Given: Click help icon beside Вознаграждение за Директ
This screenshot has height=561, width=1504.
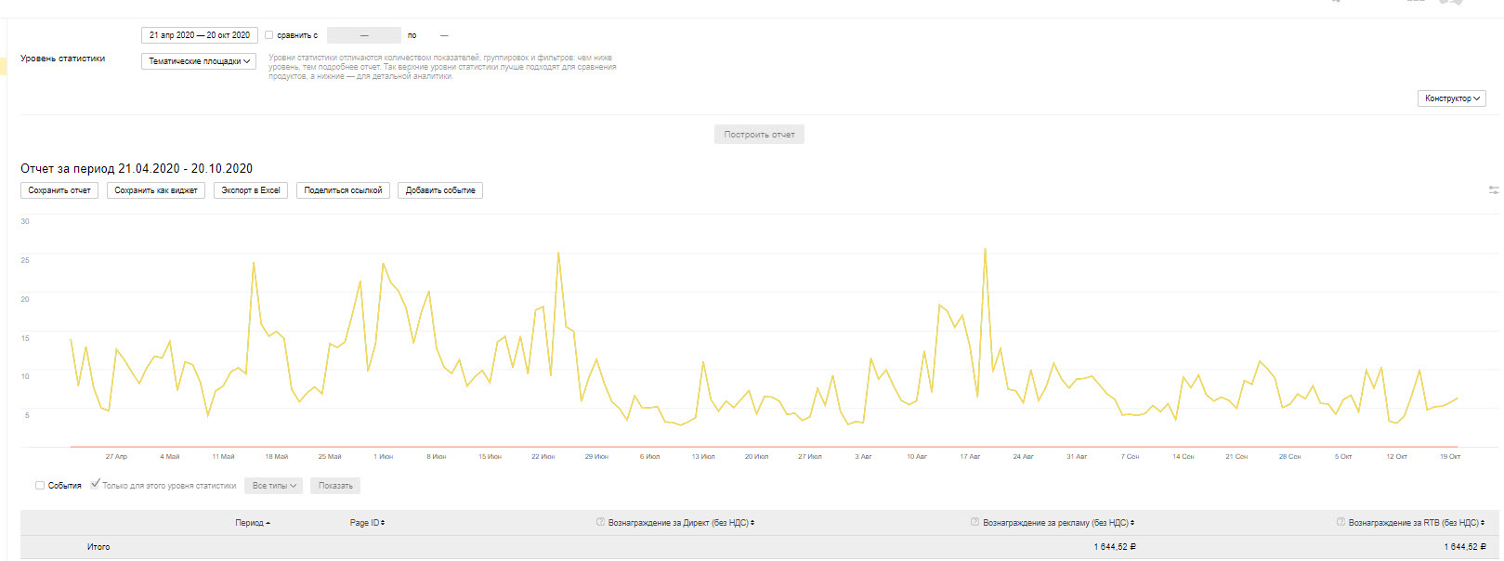Looking at the screenshot, I should tap(600, 522).
